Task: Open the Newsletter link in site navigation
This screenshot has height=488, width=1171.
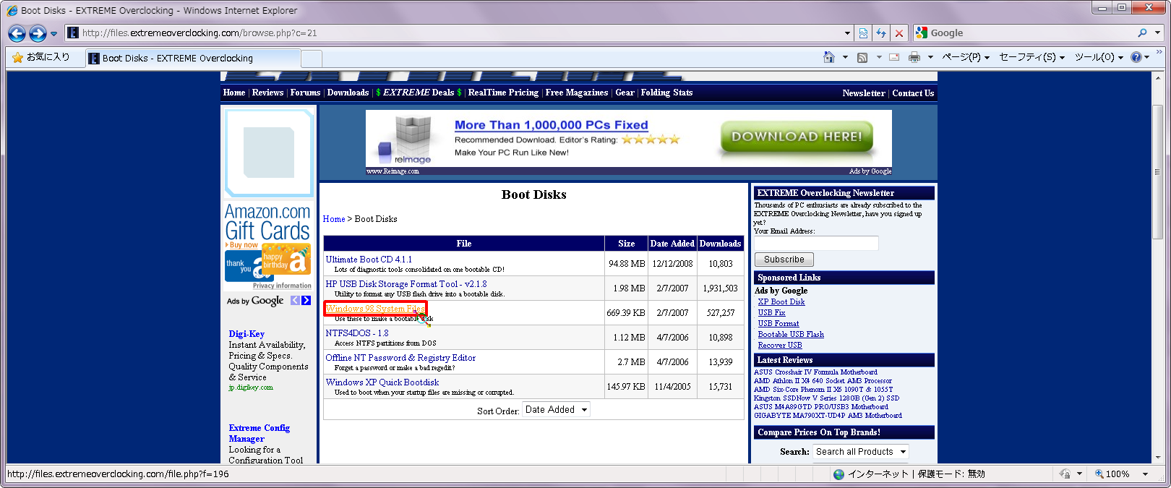Action: (863, 93)
